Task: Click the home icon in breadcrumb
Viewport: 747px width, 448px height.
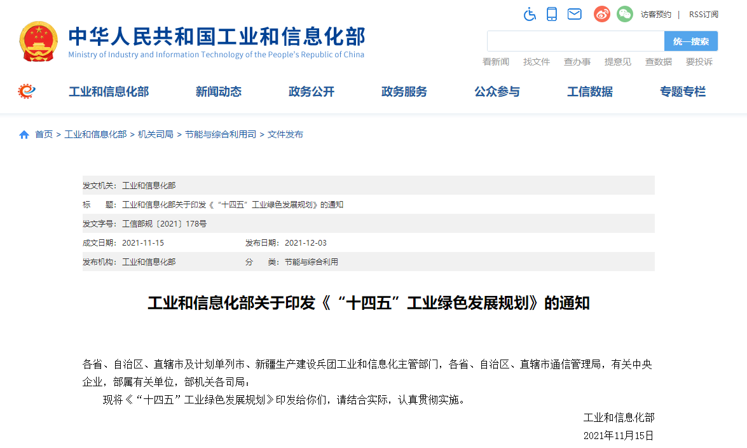Action: tap(24, 135)
